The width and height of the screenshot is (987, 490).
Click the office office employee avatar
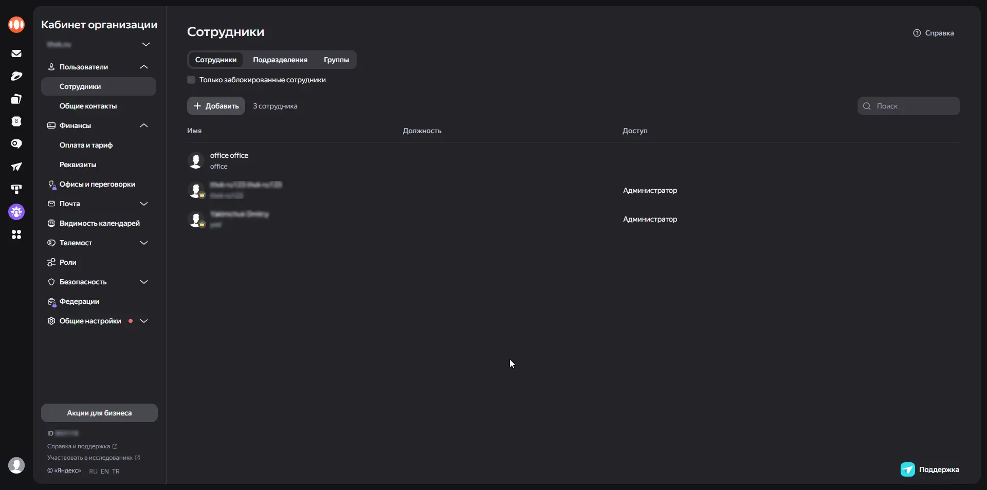[195, 160]
